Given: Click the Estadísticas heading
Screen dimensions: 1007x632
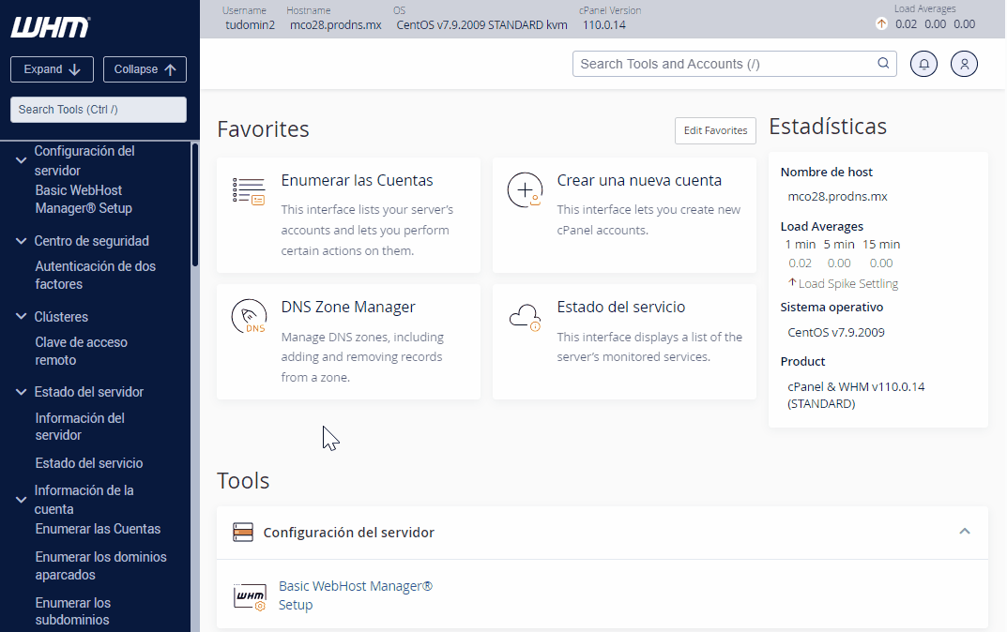Looking at the screenshot, I should point(827,127).
